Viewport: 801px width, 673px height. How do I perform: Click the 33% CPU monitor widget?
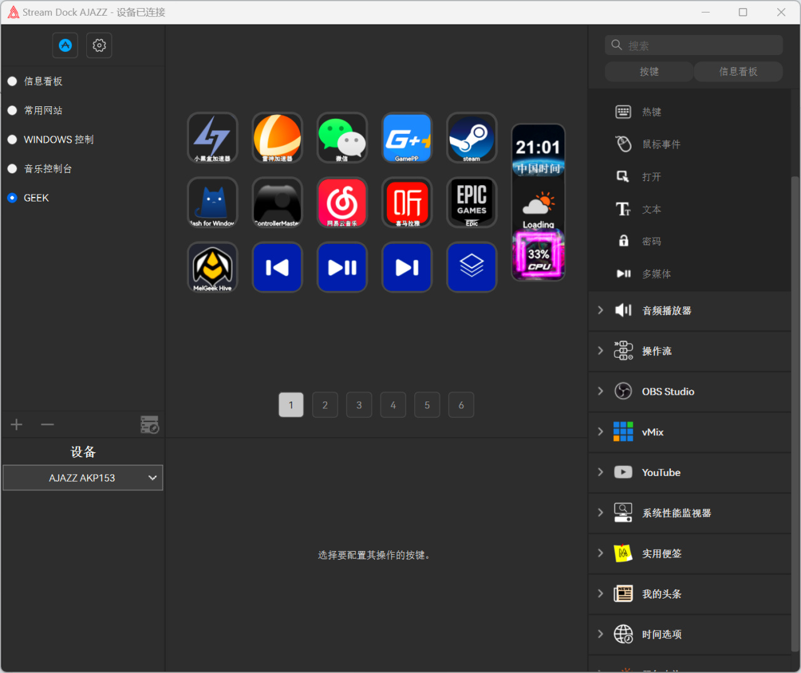point(538,255)
